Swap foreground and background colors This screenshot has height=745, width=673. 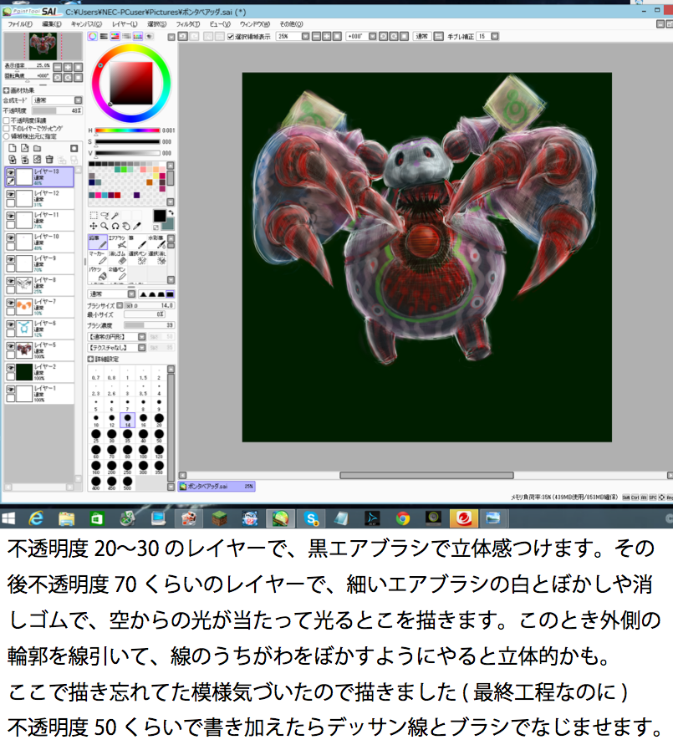(171, 212)
